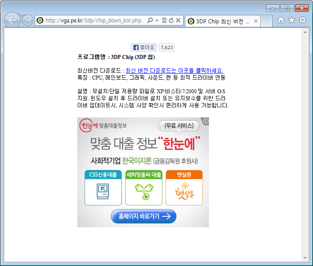This screenshot has height=266, width=313.
Task: Select the CSS신용대출 card
Action: [x=103, y=188]
